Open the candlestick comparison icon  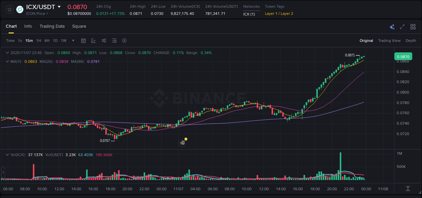coord(104,41)
